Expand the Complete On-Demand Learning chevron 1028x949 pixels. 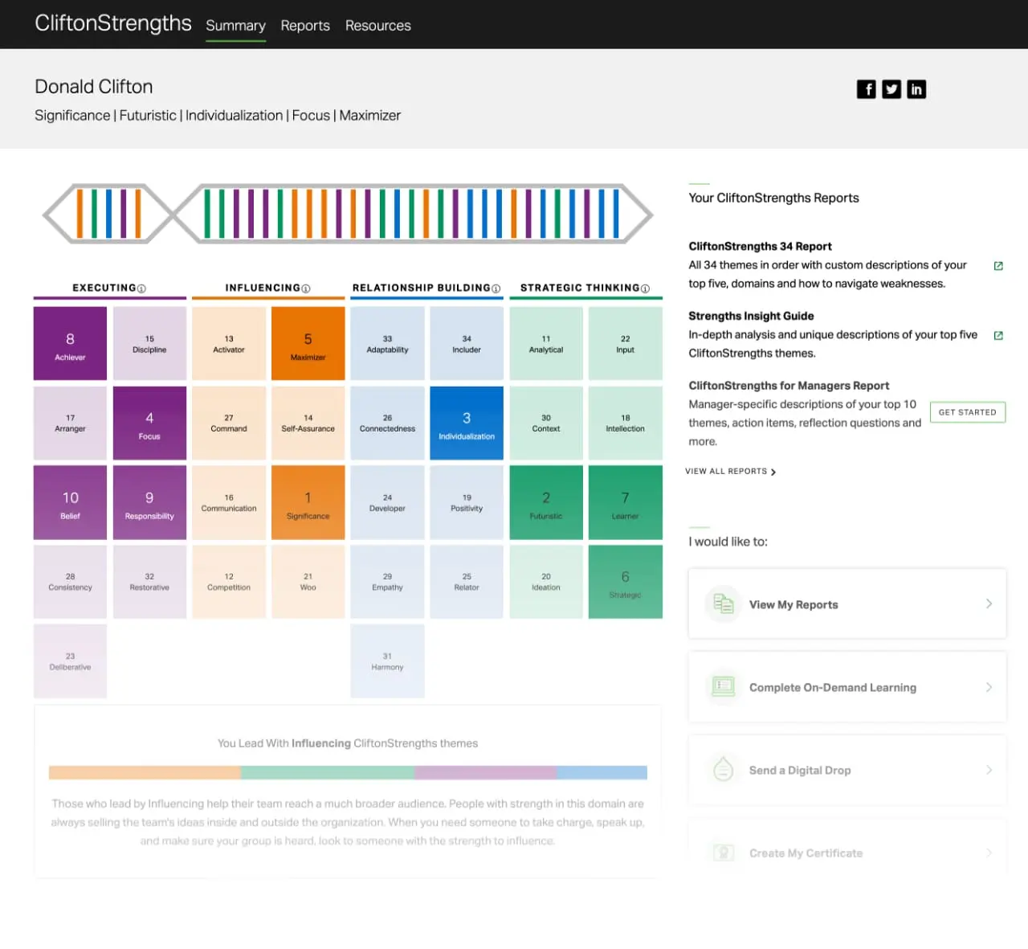click(989, 687)
